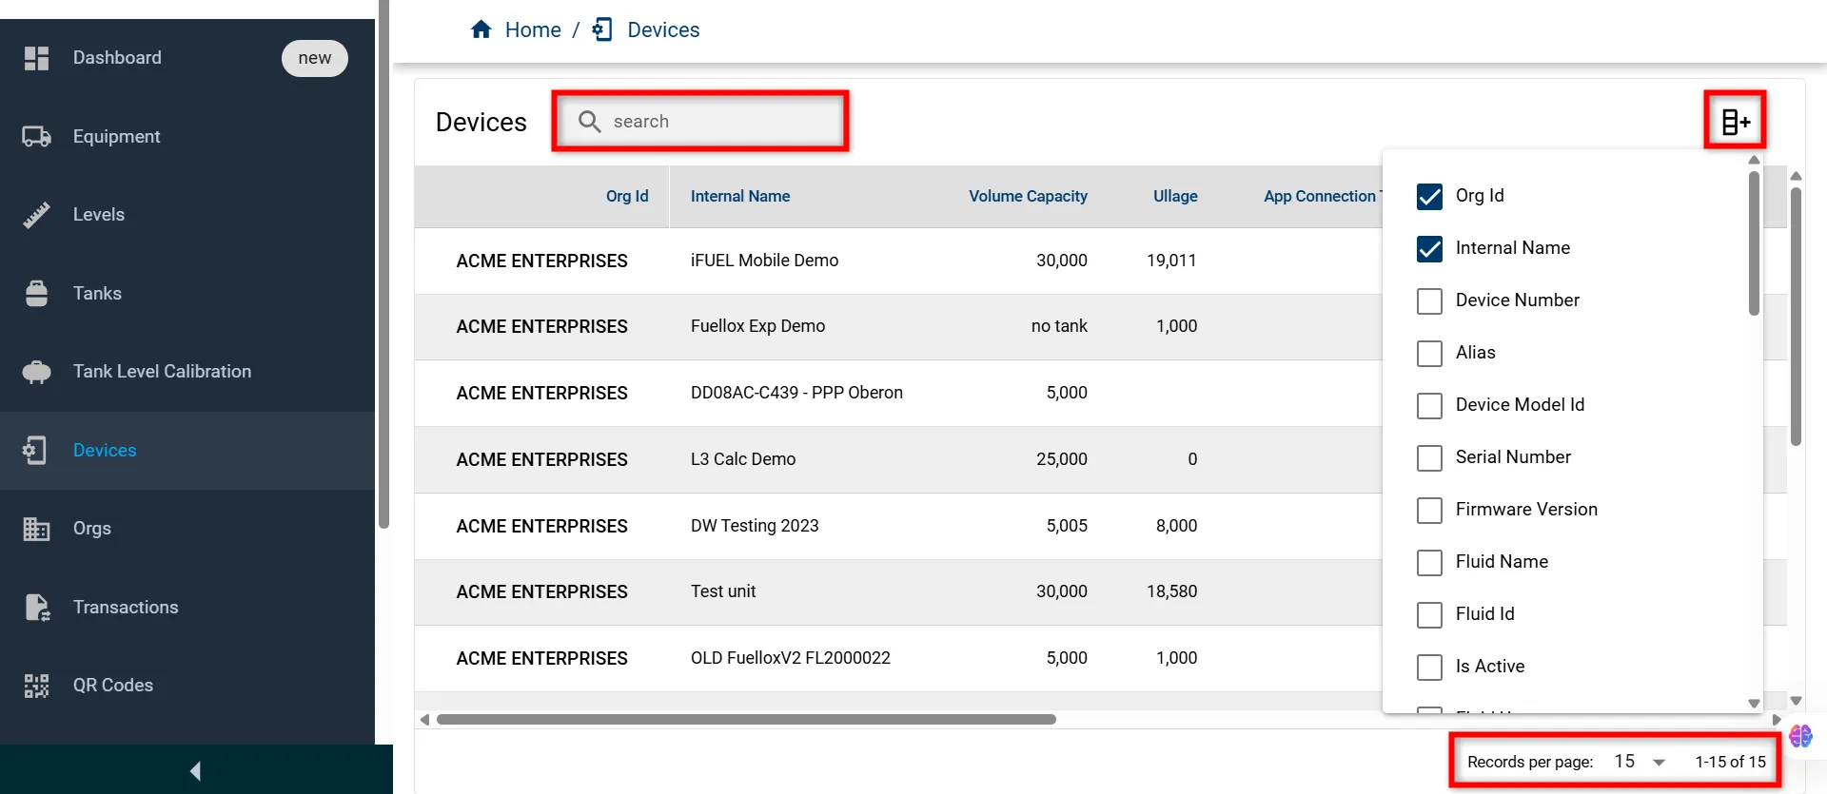
Task: Collapse the sidebar with left arrow
Action: coord(196,770)
